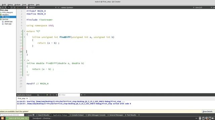
Task: Select the Sources folder in project tree
Action: 5,19
